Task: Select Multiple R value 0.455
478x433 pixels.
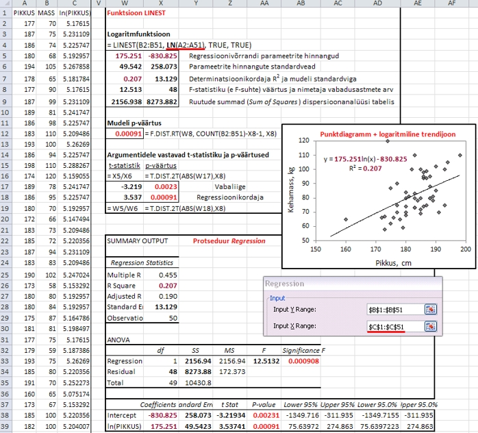Action: tap(161, 275)
